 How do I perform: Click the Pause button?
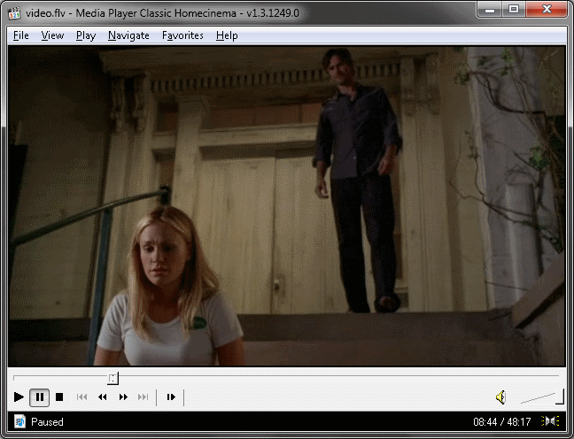click(40, 397)
